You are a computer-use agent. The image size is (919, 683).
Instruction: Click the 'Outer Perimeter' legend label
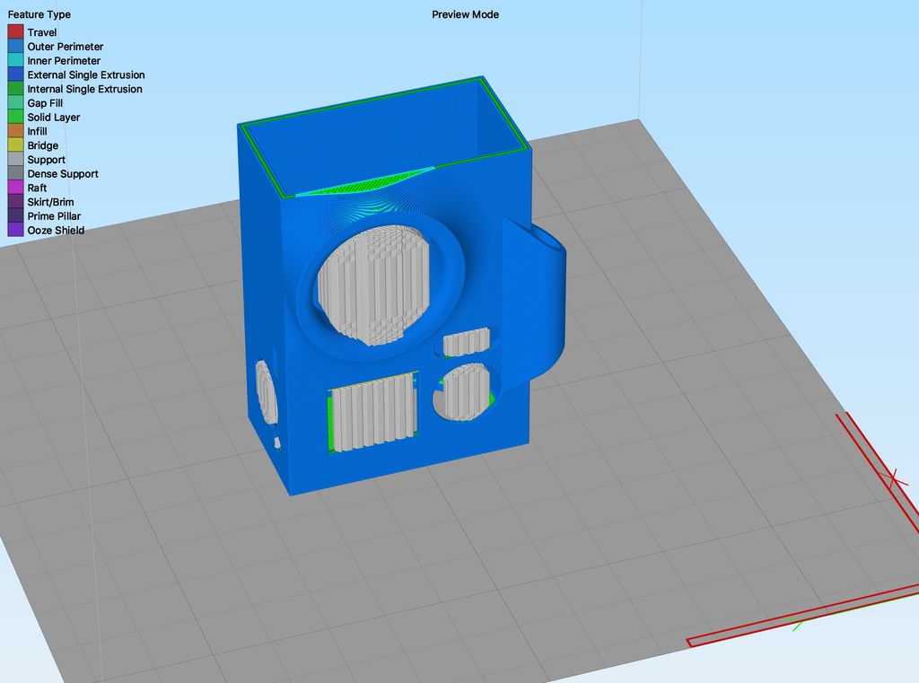65,47
